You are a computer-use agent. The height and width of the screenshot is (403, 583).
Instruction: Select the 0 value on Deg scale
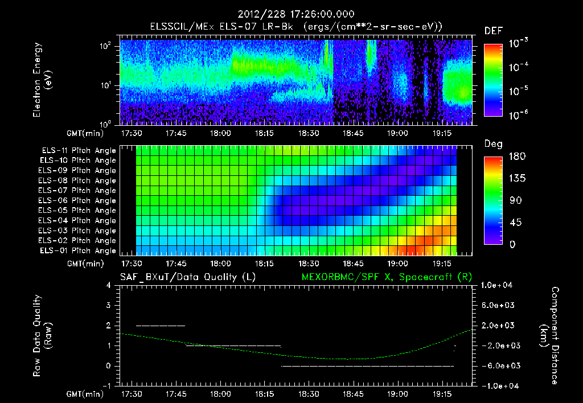coord(512,244)
